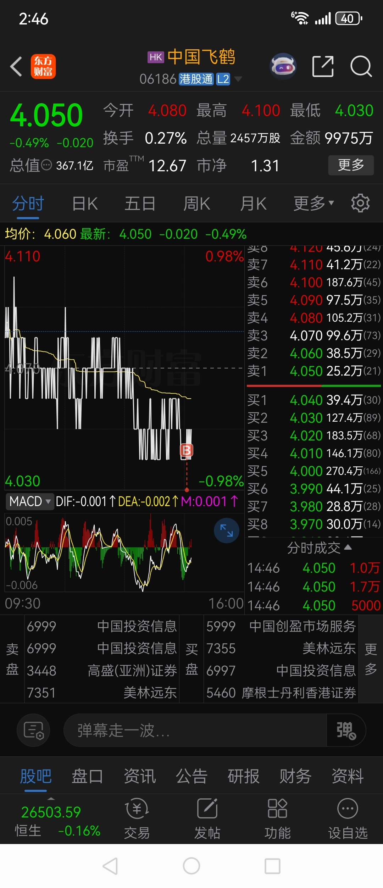This screenshot has width=383, height=888.
Task: Tap the 弹幕走一波 input field
Action: 195,730
